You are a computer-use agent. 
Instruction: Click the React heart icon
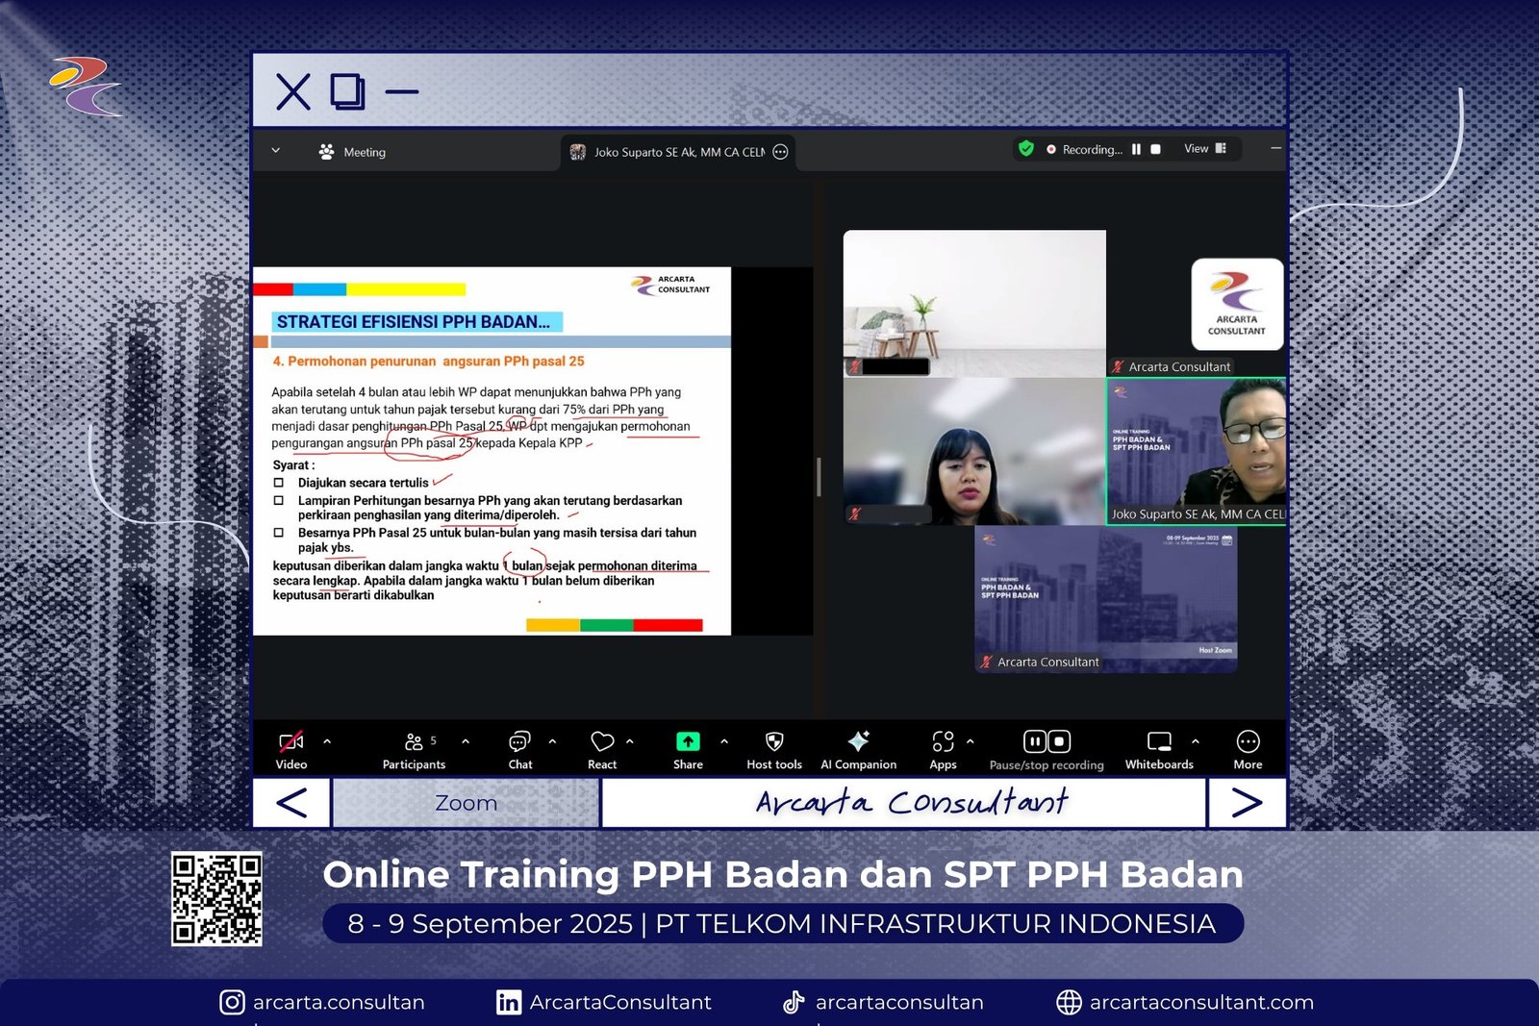click(x=602, y=742)
